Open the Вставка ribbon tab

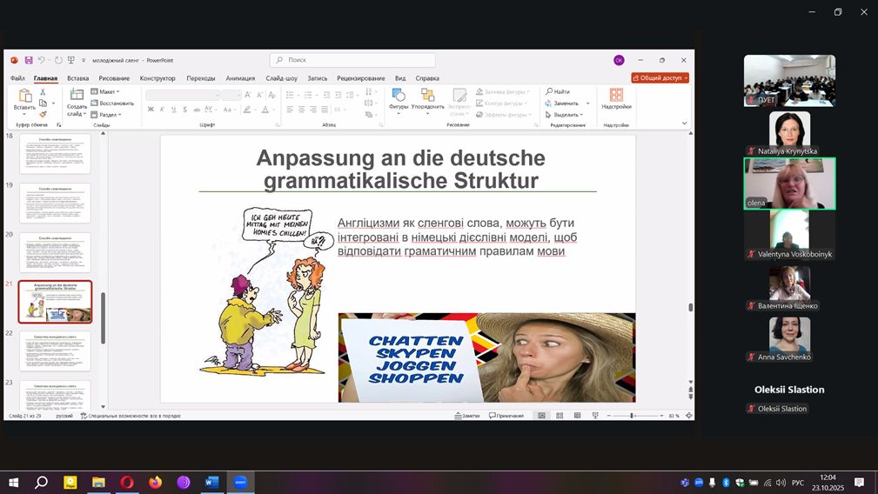(77, 78)
